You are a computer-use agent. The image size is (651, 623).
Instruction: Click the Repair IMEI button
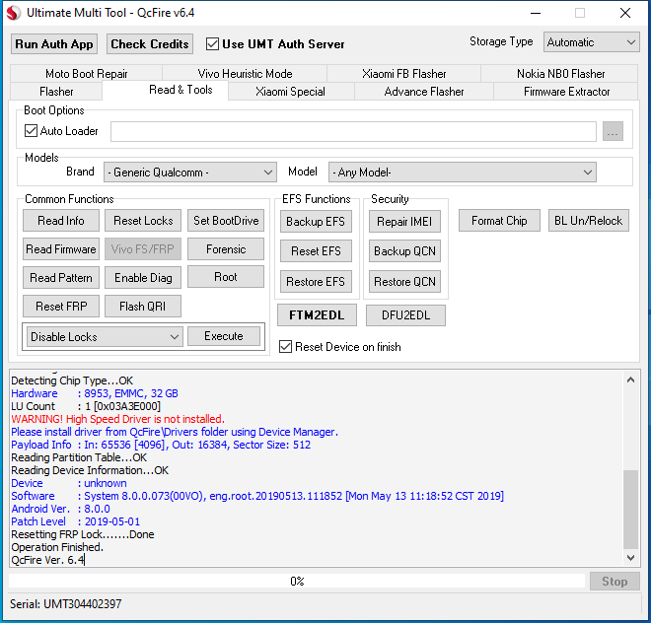point(404,222)
